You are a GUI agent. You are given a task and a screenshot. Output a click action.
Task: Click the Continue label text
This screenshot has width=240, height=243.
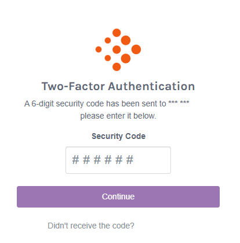tap(118, 196)
